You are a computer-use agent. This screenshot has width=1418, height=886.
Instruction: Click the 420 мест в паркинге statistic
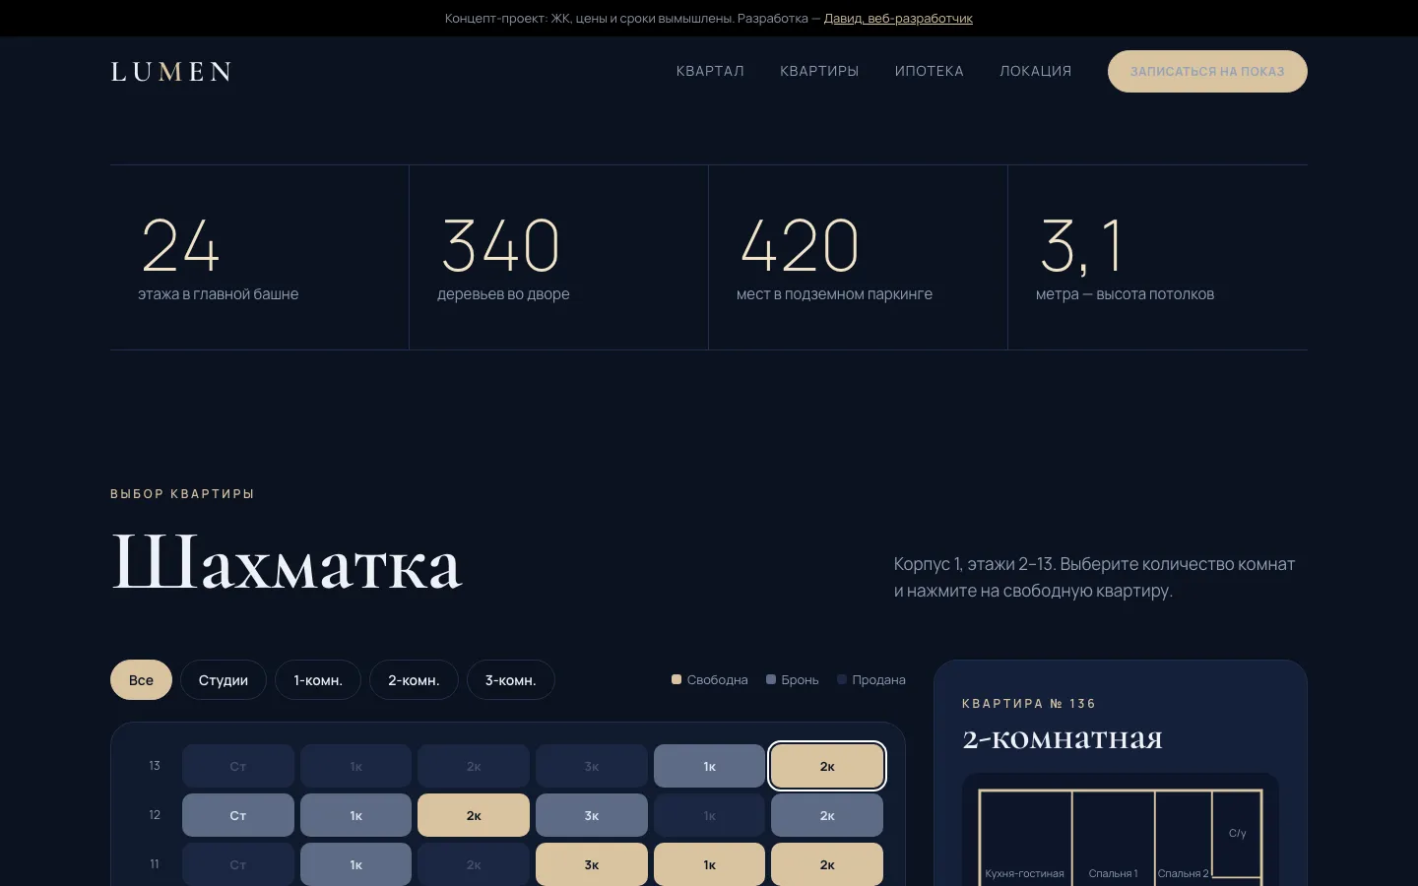(x=858, y=258)
